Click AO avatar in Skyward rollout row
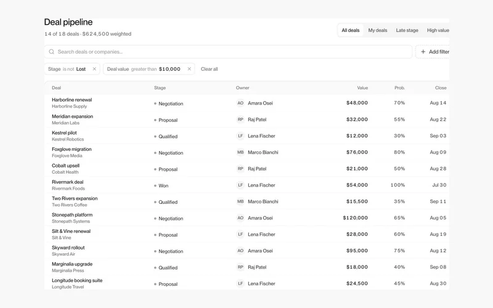This screenshot has height=308, width=493. (240, 251)
